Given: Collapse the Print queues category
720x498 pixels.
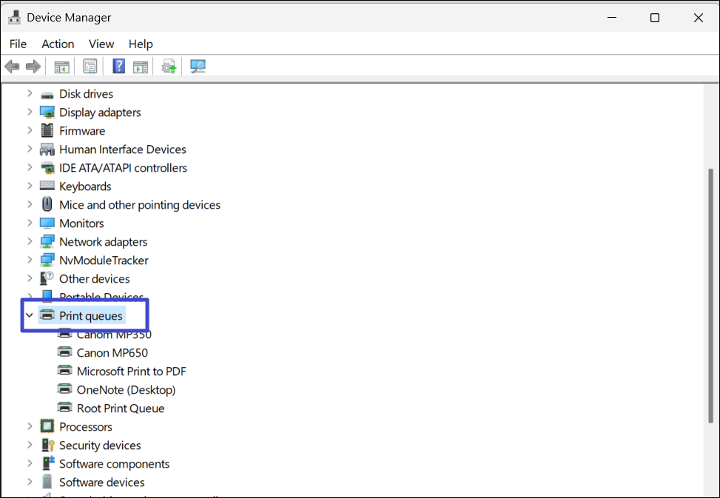Looking at the screenshot, I should [30, 316].
